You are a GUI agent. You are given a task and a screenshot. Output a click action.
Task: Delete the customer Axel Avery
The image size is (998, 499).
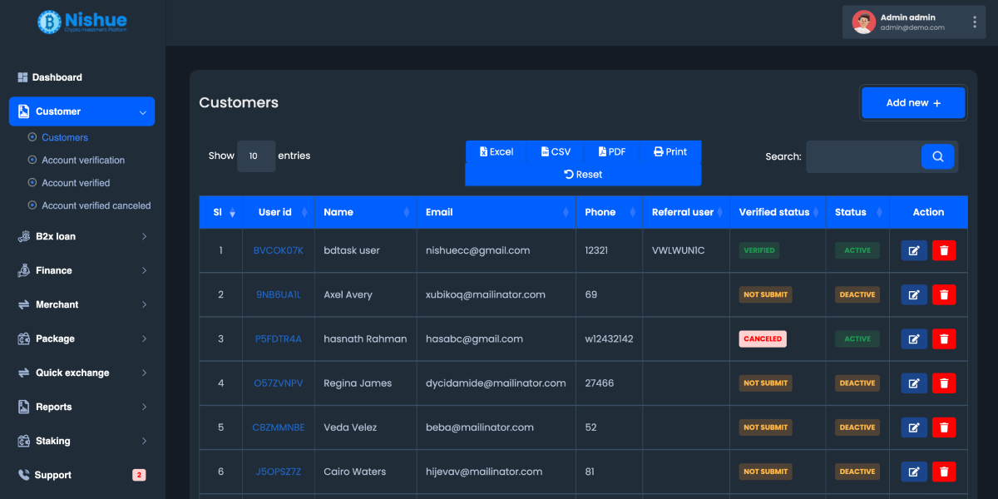tap(944, 294)
